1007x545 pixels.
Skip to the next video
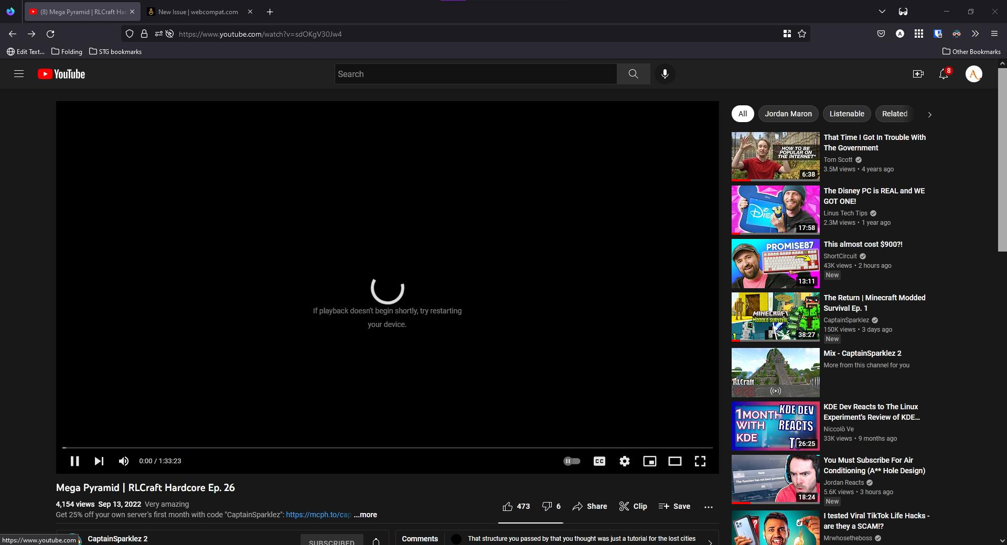99,461
